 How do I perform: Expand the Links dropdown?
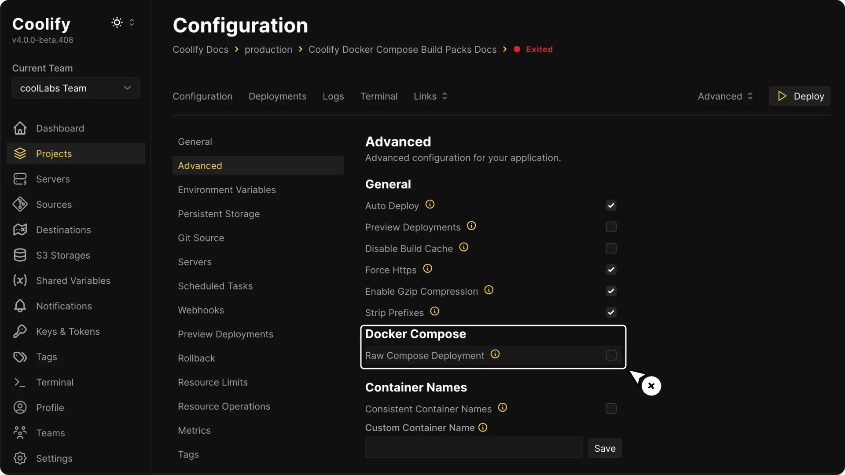coord(430,96)
